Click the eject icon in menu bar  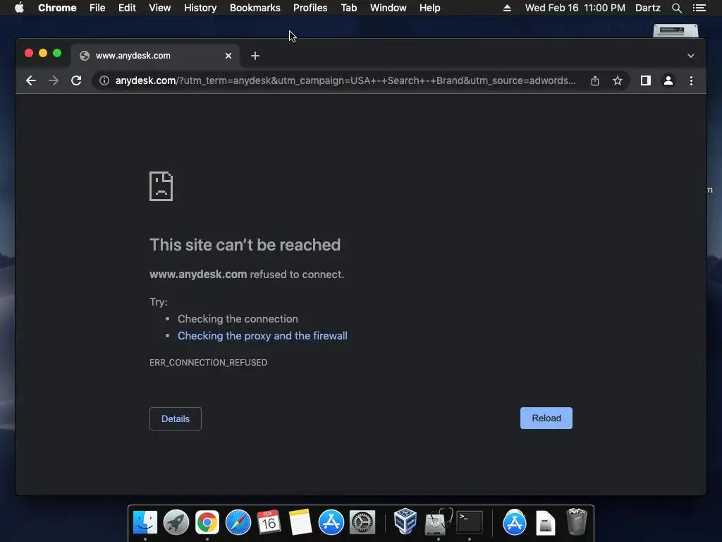pos(507,8)
